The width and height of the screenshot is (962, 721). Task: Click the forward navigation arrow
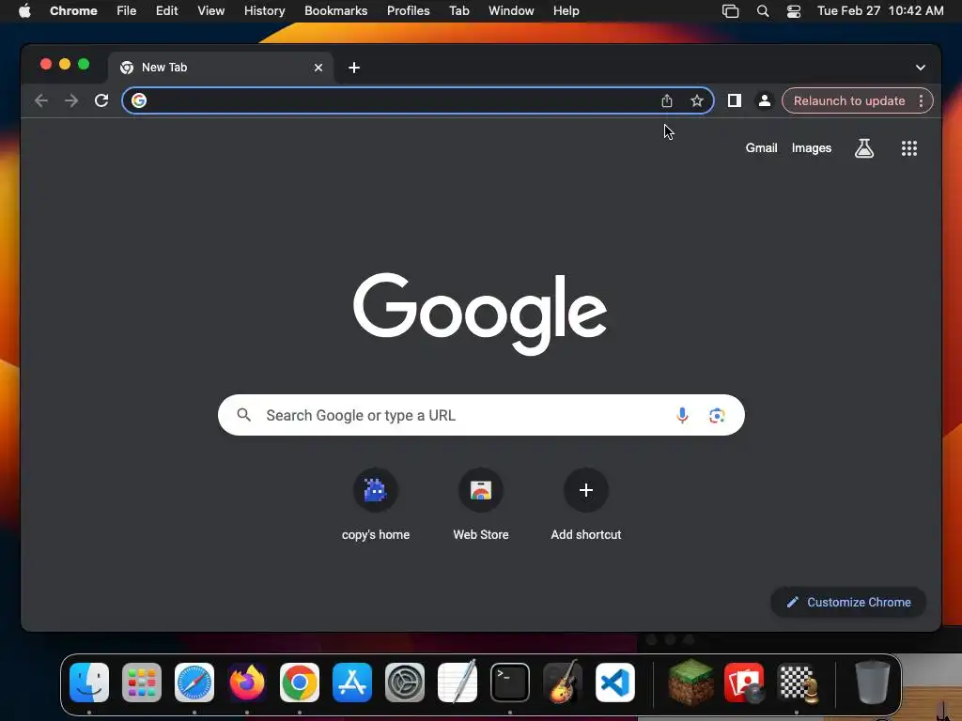[71, 100]
